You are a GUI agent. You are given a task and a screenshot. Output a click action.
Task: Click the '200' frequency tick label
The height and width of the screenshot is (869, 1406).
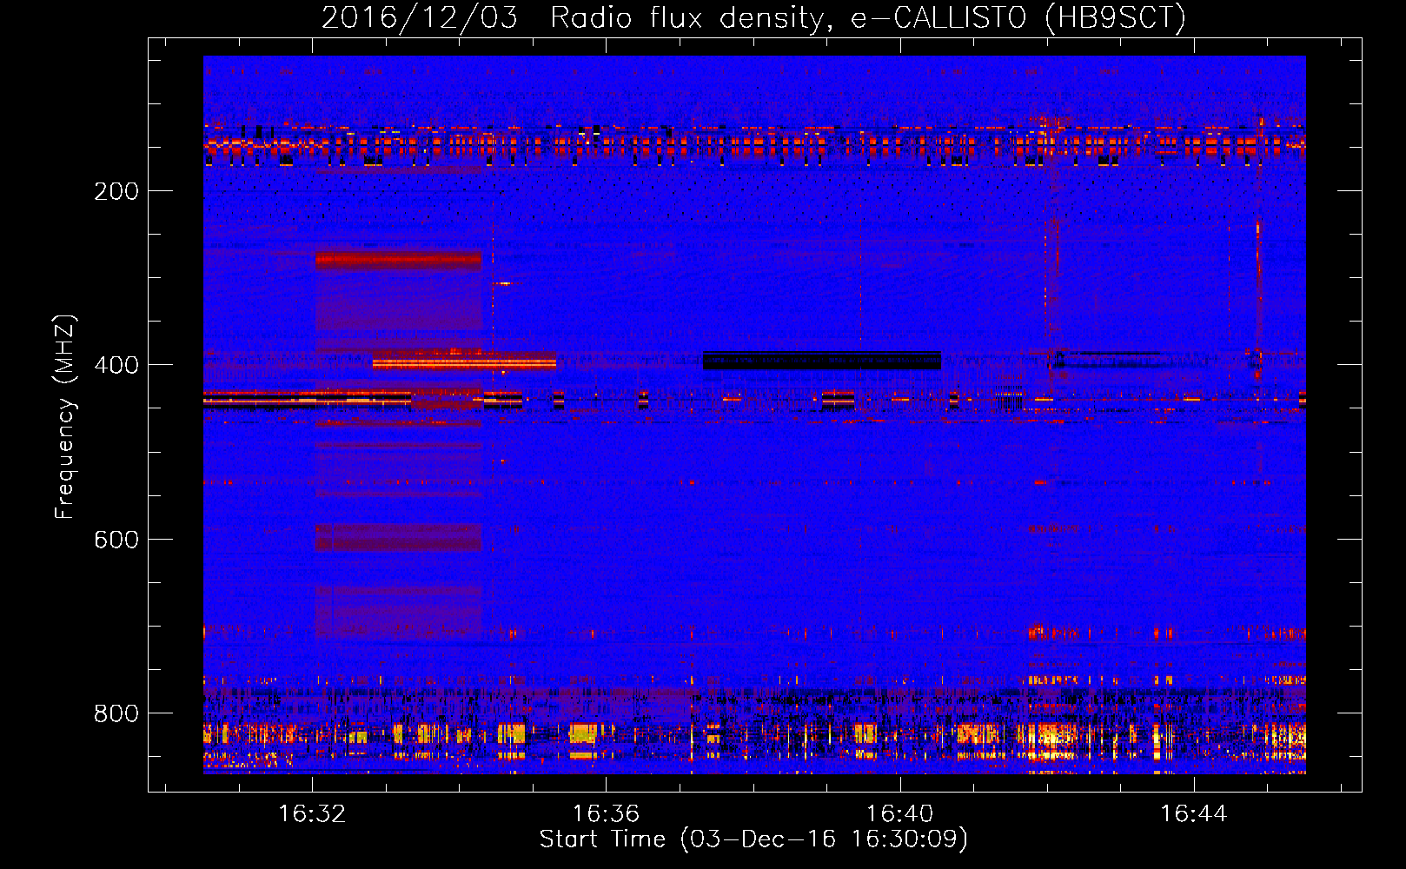pyautogui.click(x=116, y=191)
